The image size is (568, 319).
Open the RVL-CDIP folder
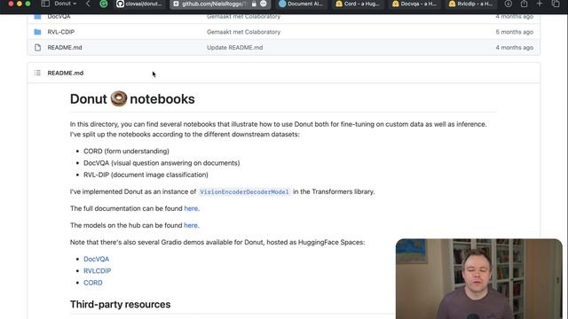tap(61, 32)
